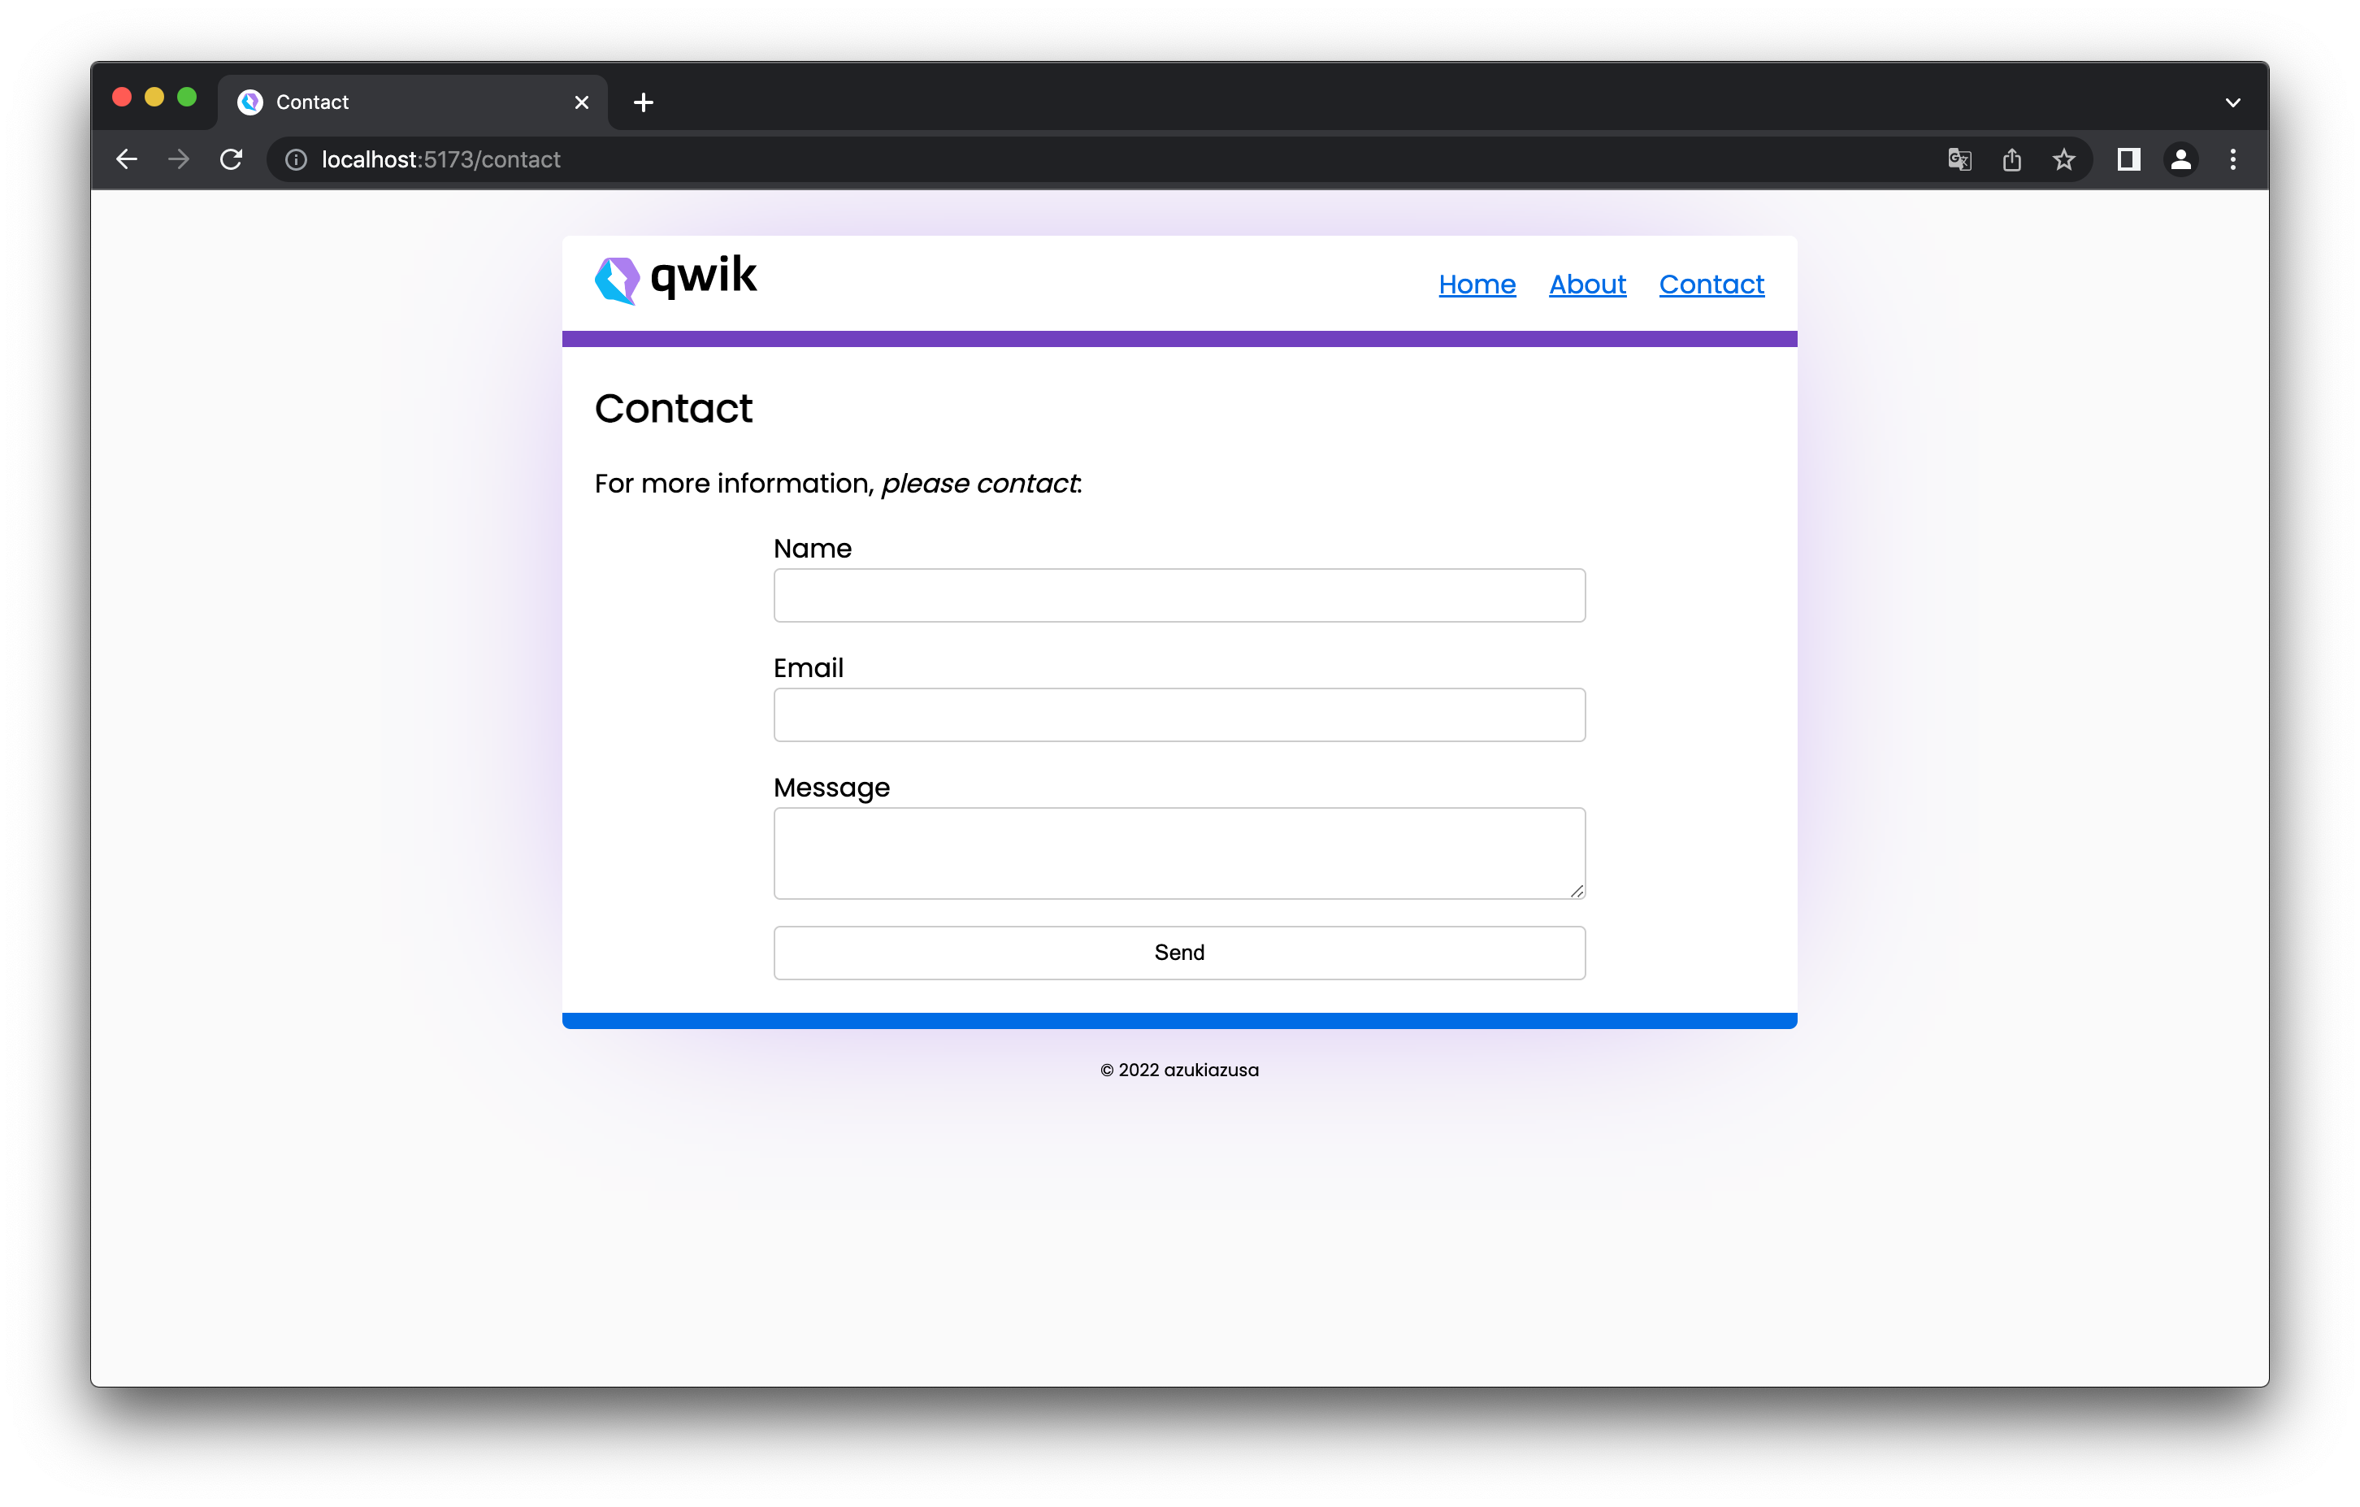Select the Contact navigation link
2360x1507 pixels.
(x=1710, y=284)
